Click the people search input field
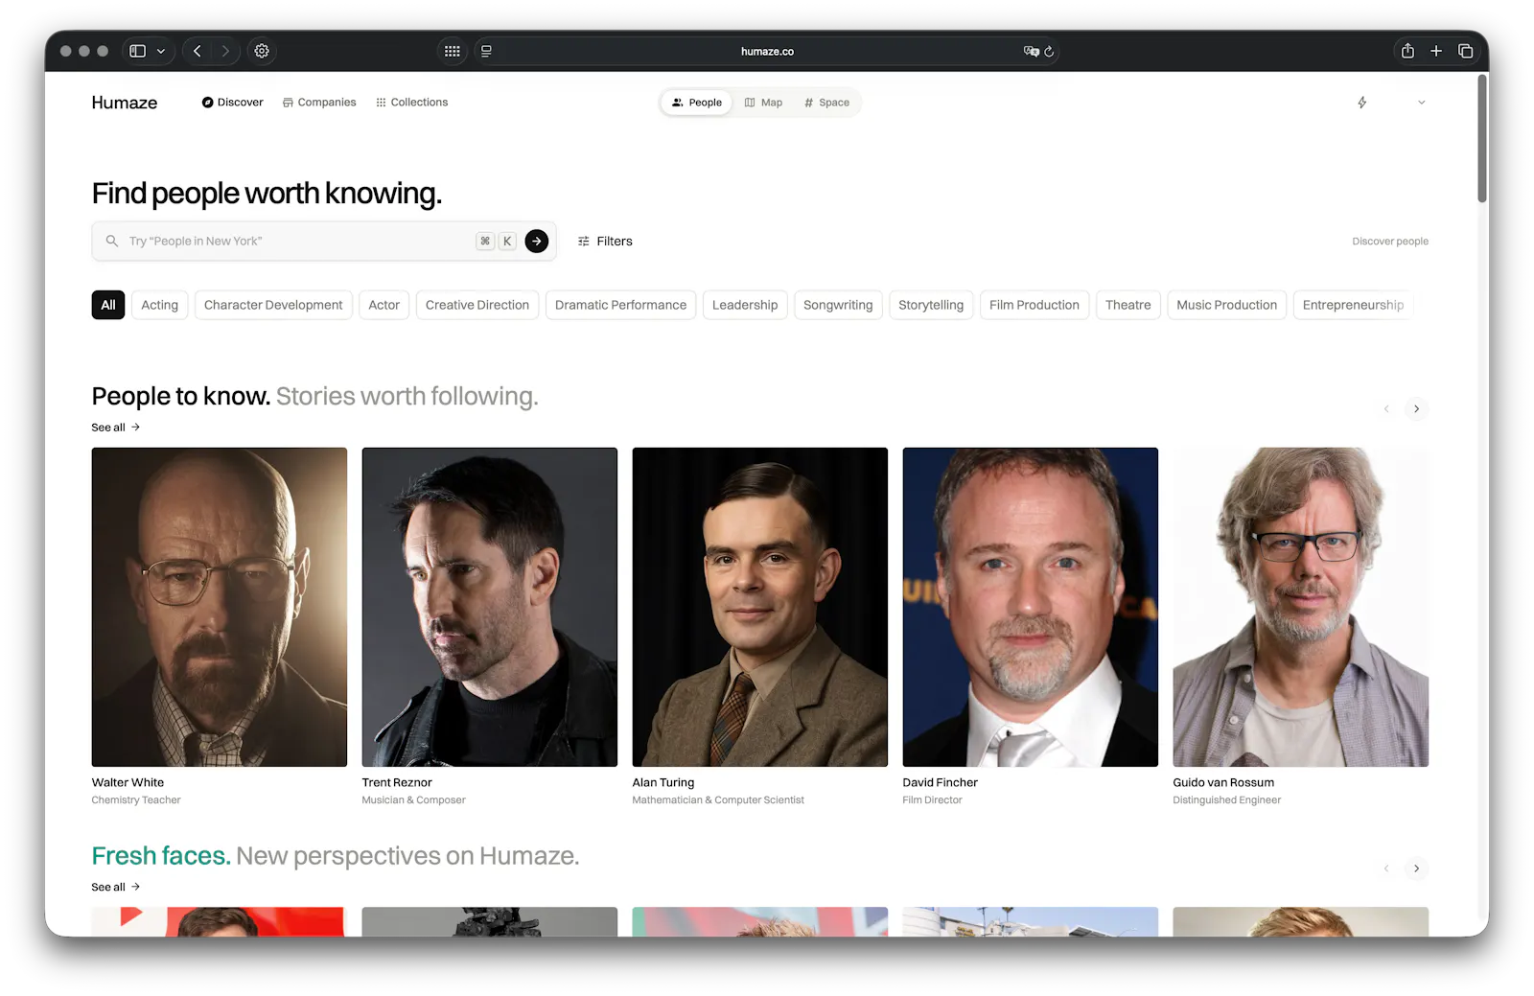 pos(324,242)
